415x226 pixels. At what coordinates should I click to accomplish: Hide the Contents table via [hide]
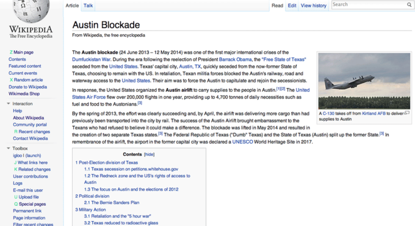149,154
